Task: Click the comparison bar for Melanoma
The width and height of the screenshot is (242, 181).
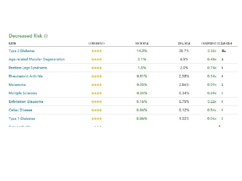Action: click(x=222, y=85)
